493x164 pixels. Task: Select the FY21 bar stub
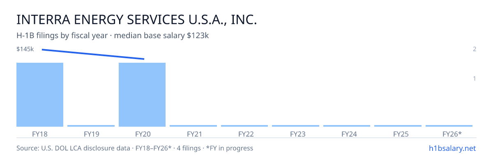pos(193,126)
